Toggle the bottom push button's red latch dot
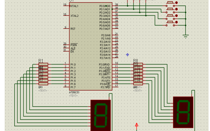 pyautogui.click(x=176, y=22)
